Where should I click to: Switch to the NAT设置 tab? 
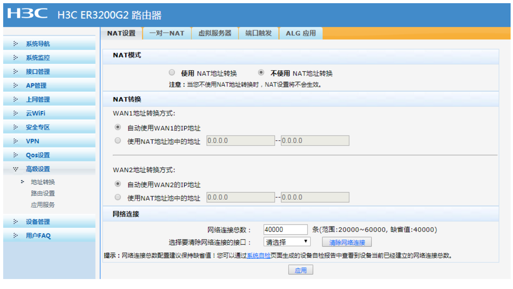point(121,33)
